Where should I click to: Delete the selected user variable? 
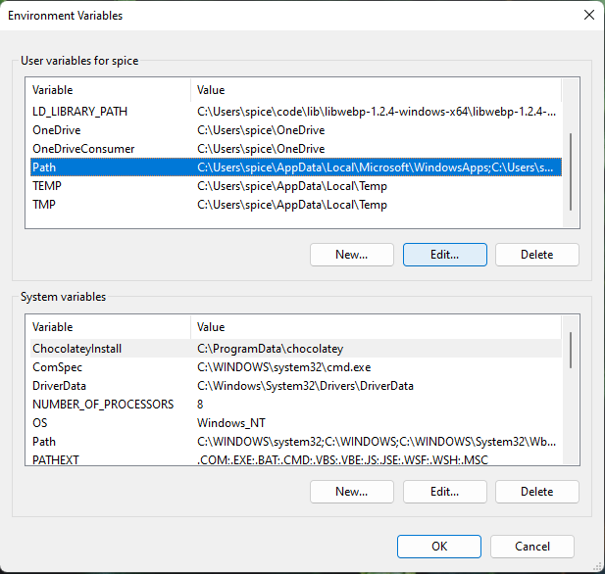click(536, 255)
